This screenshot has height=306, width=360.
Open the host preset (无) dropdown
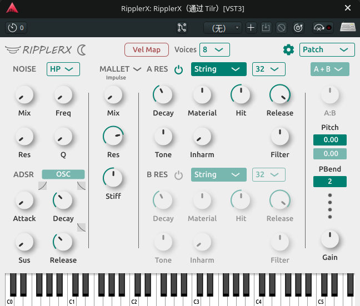coord(222,28)
